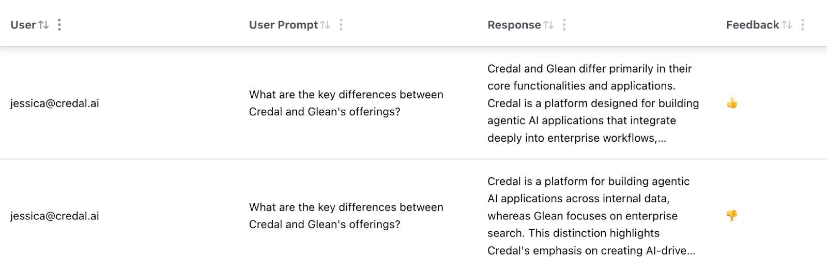Viewport: 827px width, 269px height.
Task: Open first row prompt about Credal and Glean
Action: point(346,103)
